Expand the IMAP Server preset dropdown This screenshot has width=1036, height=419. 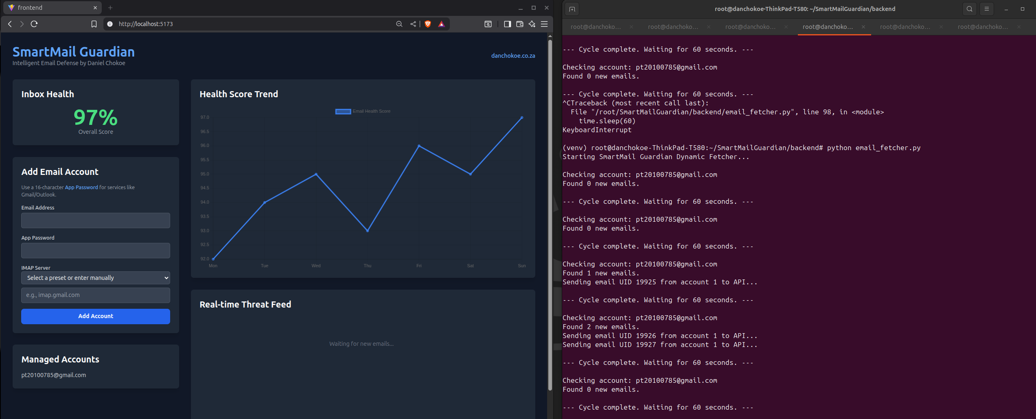(96, 278)
